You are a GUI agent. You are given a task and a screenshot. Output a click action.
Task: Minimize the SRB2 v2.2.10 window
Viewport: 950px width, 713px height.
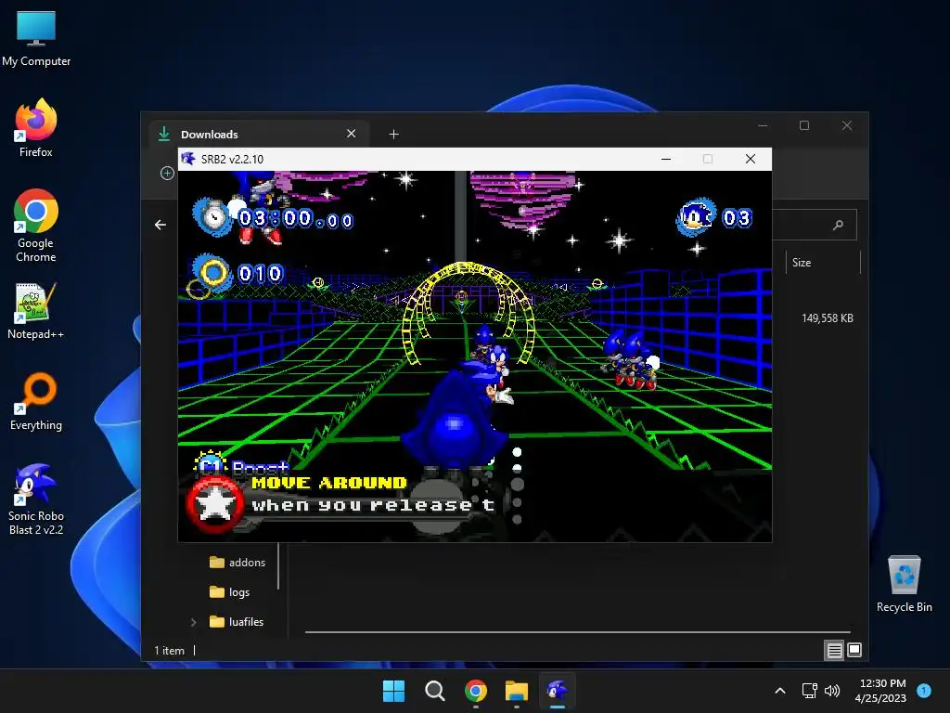pyautogui.click(x=666, y=159)
